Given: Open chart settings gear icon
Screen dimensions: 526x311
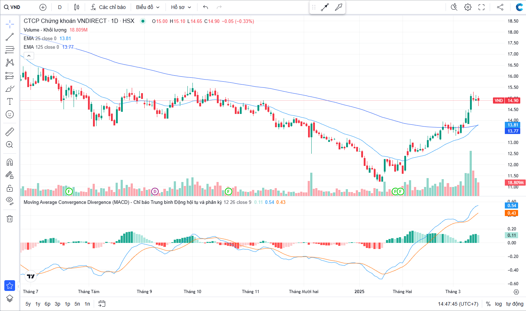Looking at the screenshot, I should [x=467, y=7].
